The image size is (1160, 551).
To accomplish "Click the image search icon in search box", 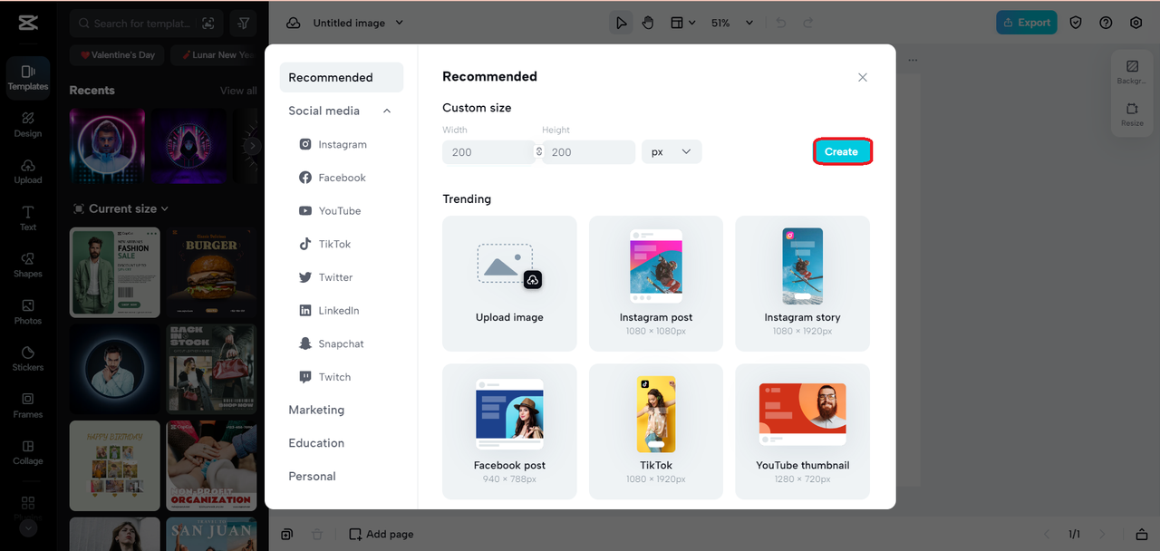I will coord(208,24).
